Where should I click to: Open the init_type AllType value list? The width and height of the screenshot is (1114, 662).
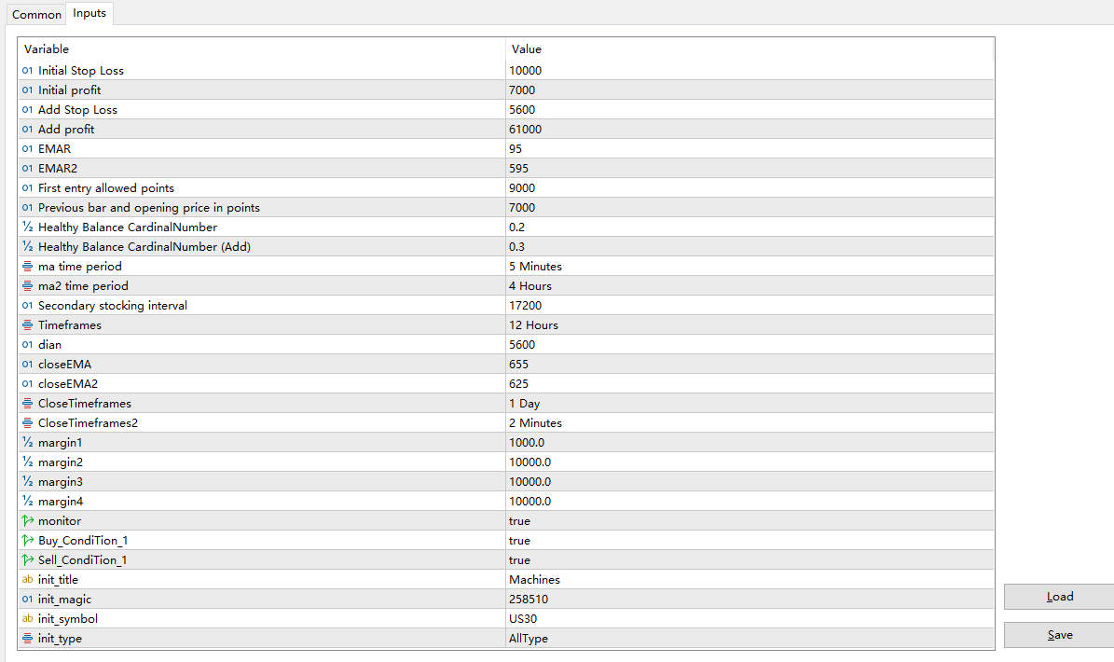(x=528, y=639)
